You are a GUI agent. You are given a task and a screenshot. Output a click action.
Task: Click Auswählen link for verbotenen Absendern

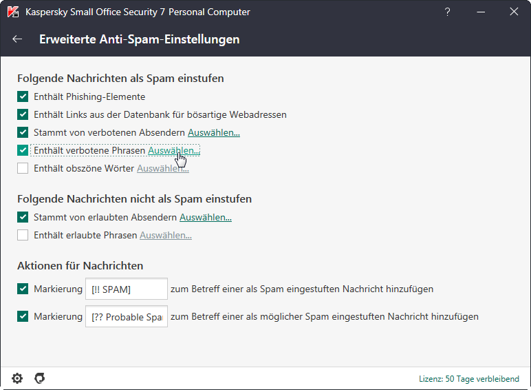214,132
